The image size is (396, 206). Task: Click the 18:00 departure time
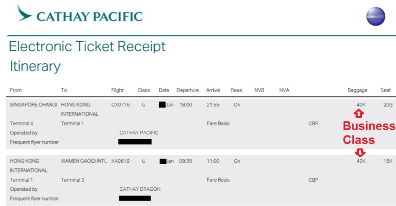[x=186, y=105]
